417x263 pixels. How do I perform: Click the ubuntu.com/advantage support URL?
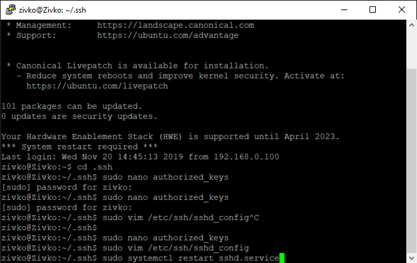pyautogui.click(x=168, y=35)
